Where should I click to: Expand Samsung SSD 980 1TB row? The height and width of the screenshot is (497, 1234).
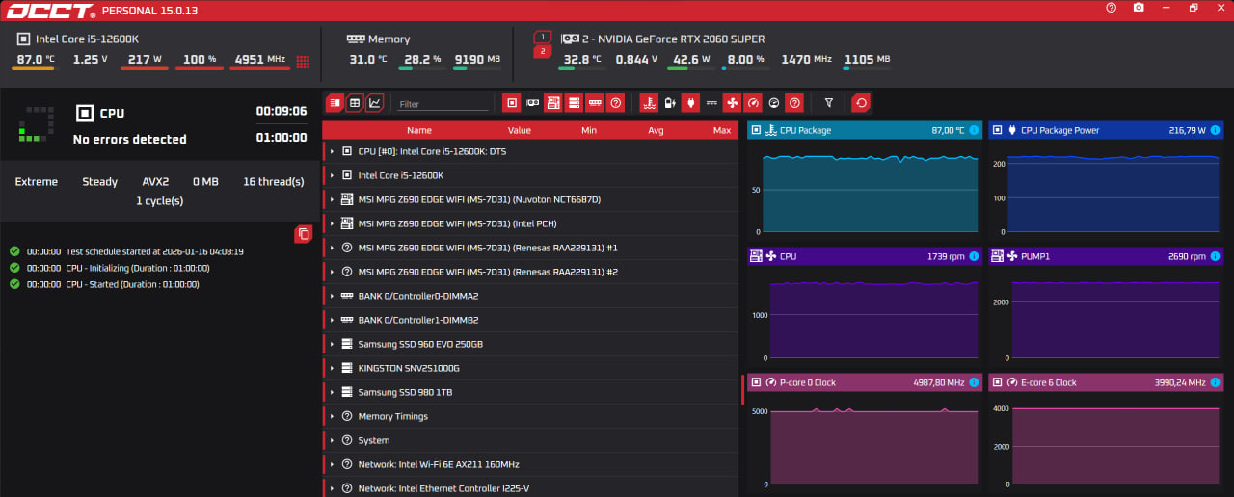coord(332,392)
